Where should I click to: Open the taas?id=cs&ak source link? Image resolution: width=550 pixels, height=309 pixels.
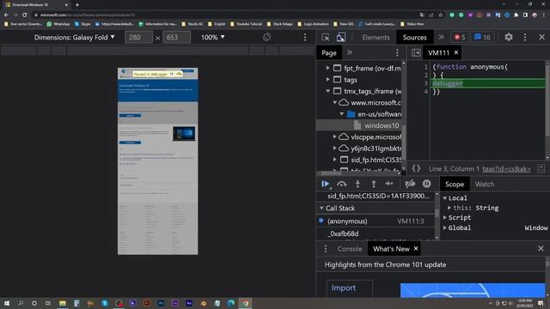click(506, 169)
